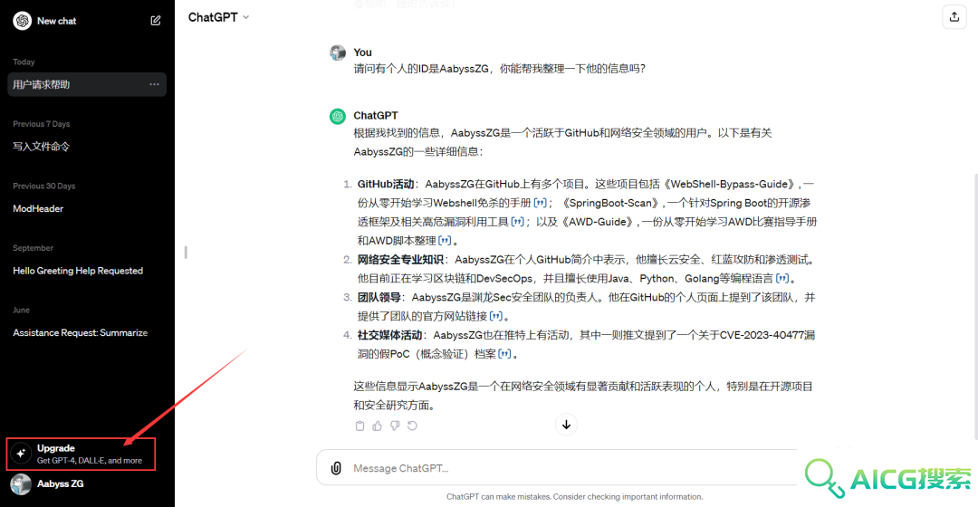
Task: Click the share upload icon in the top right
Action: 954,17
